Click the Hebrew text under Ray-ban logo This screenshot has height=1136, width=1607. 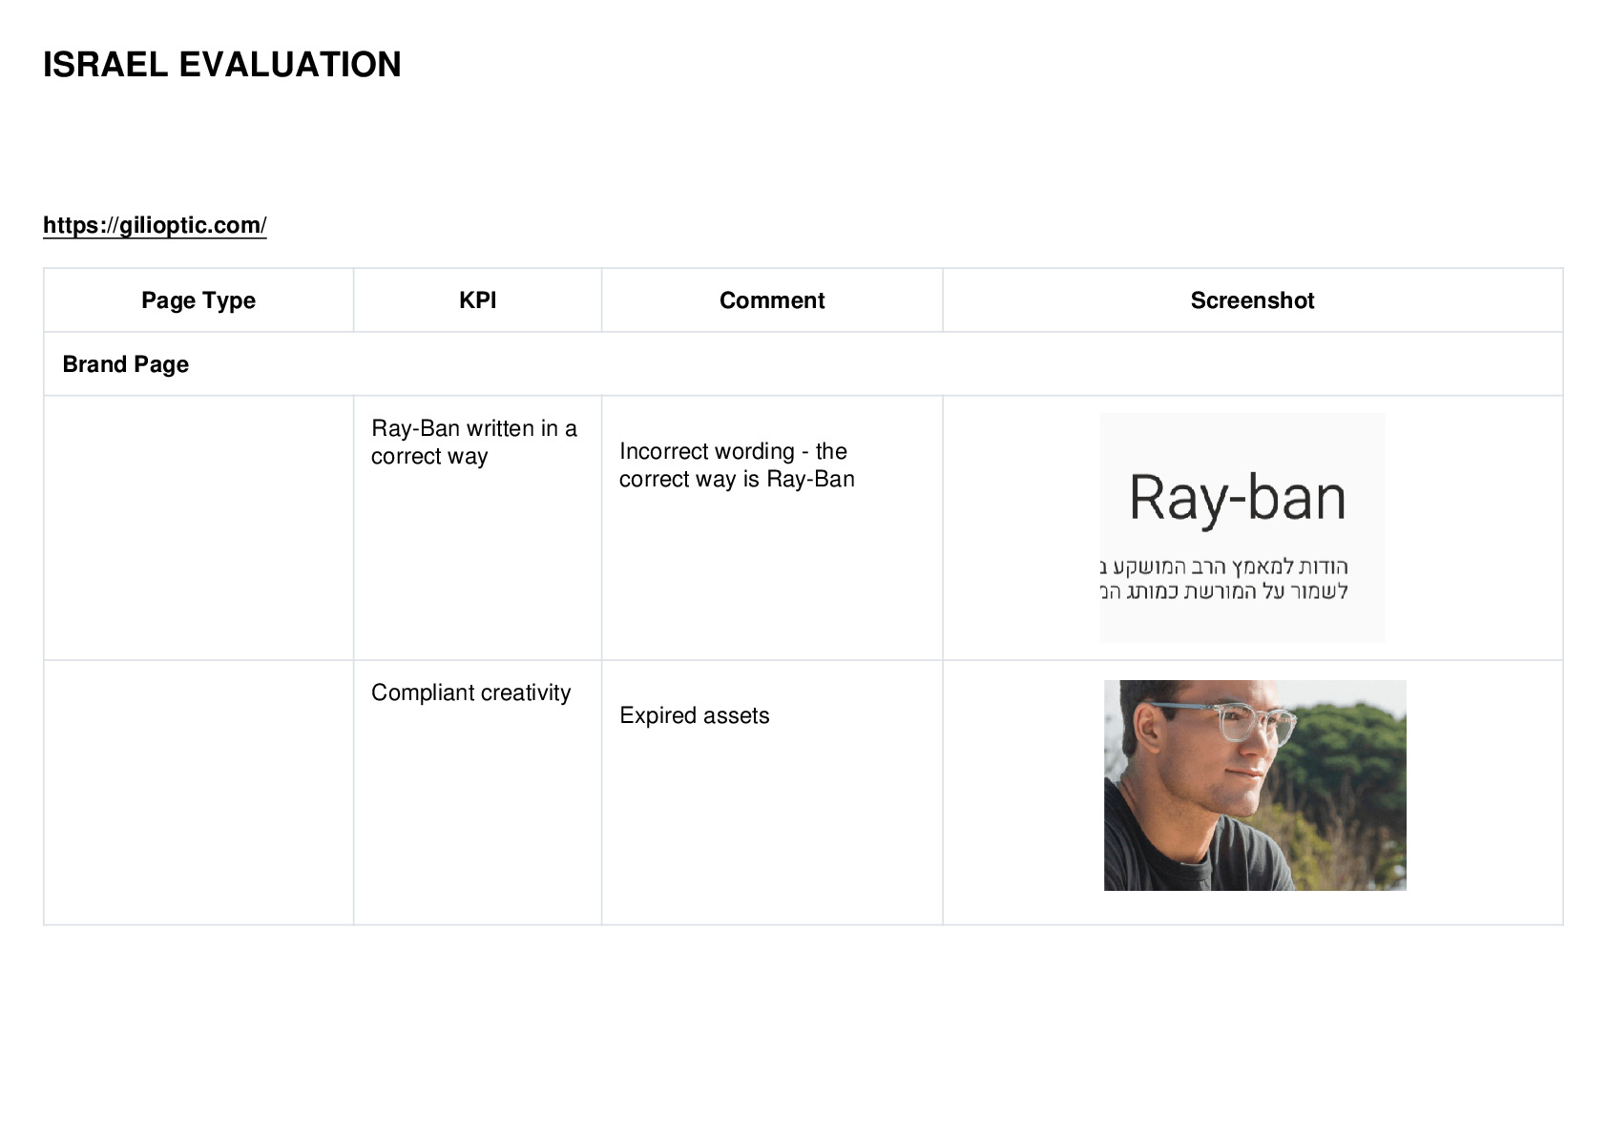1224,579
